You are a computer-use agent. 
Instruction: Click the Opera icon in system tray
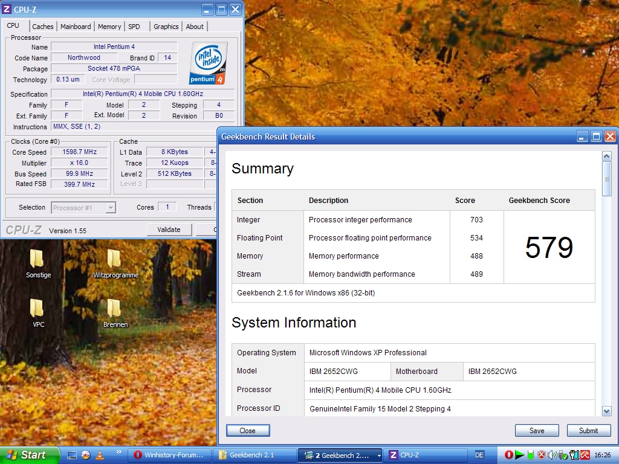(x=509, y=455)
